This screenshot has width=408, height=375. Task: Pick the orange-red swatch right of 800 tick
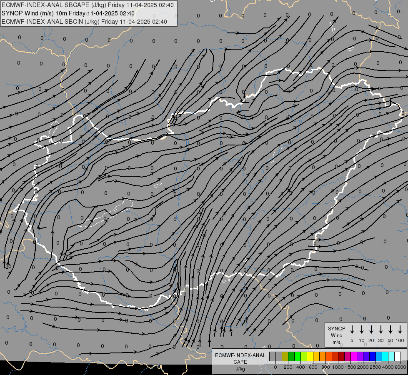329,356
